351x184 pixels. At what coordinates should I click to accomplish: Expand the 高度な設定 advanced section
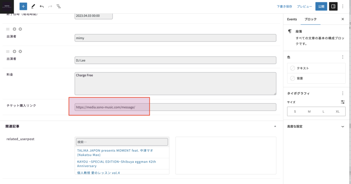pos(342,126)
